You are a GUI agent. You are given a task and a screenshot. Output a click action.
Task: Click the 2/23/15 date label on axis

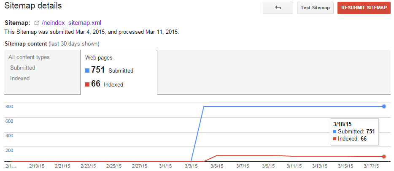click(x=88, y=166)
